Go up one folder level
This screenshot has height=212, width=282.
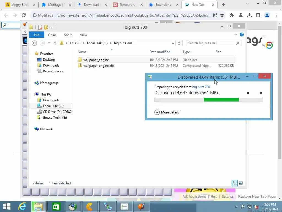pyautogui.click(x=55, y=43)
